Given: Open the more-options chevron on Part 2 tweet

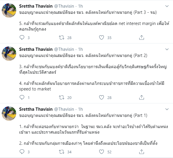Looking at the screenshot, I should [167, 49].
